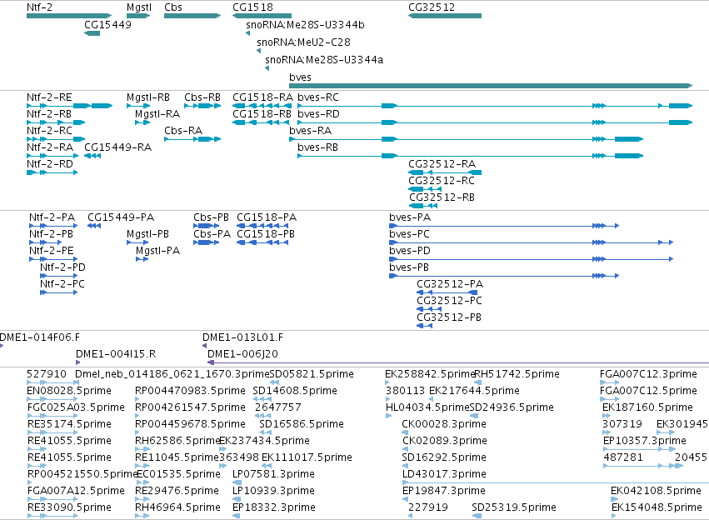Select transcript Ntf-2-RA

pos(50,147)
